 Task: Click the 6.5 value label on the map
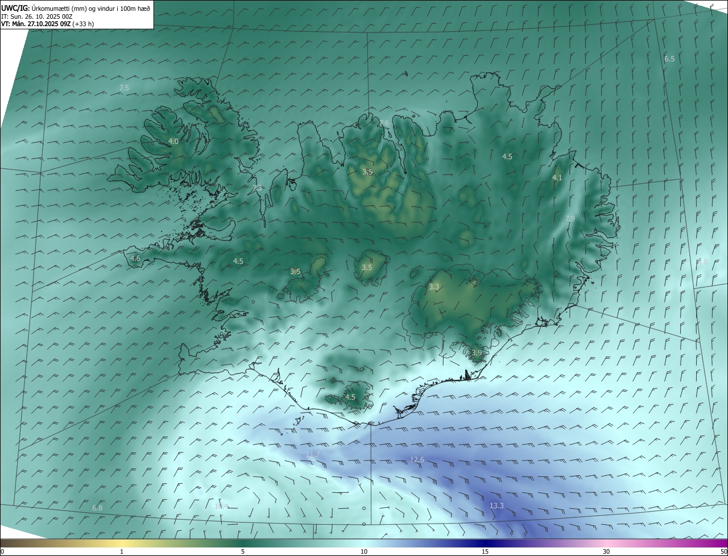pyautogui.click(x=669, y=59)
